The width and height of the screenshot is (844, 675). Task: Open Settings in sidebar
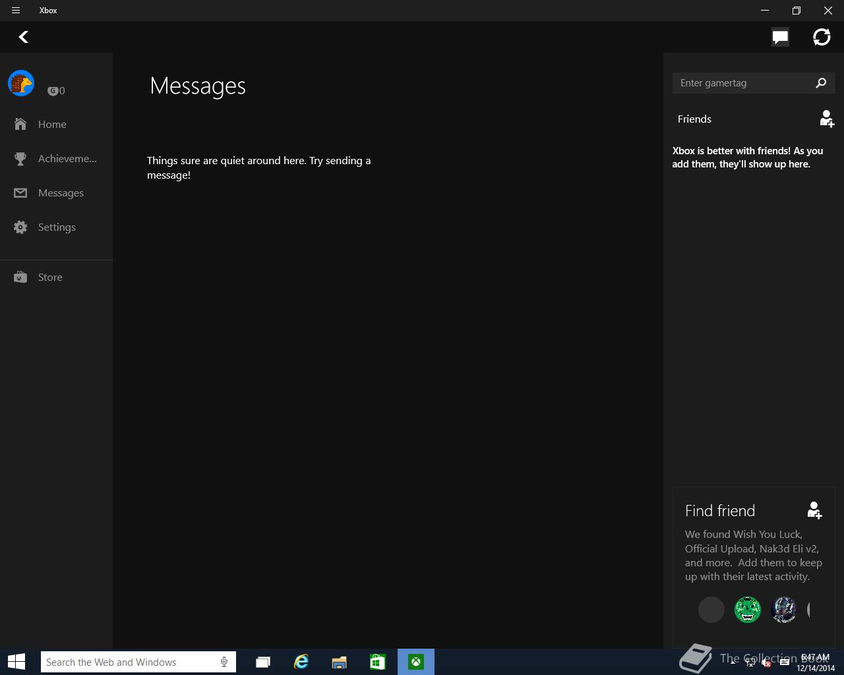tap(56, 227)
